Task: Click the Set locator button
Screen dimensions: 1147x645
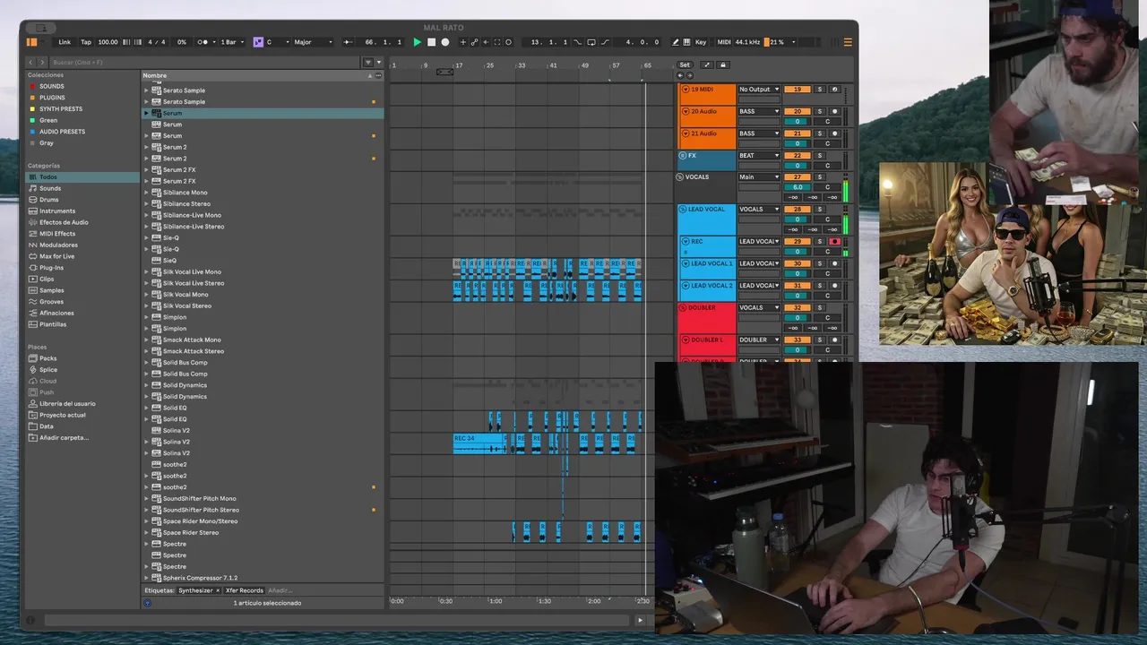Action: pos(685,64)
